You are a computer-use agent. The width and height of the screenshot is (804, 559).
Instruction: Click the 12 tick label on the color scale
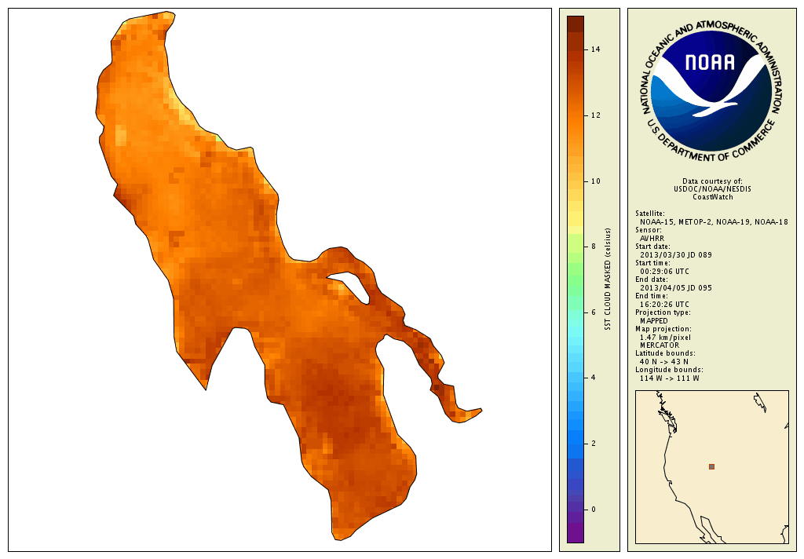coord(595,115)
